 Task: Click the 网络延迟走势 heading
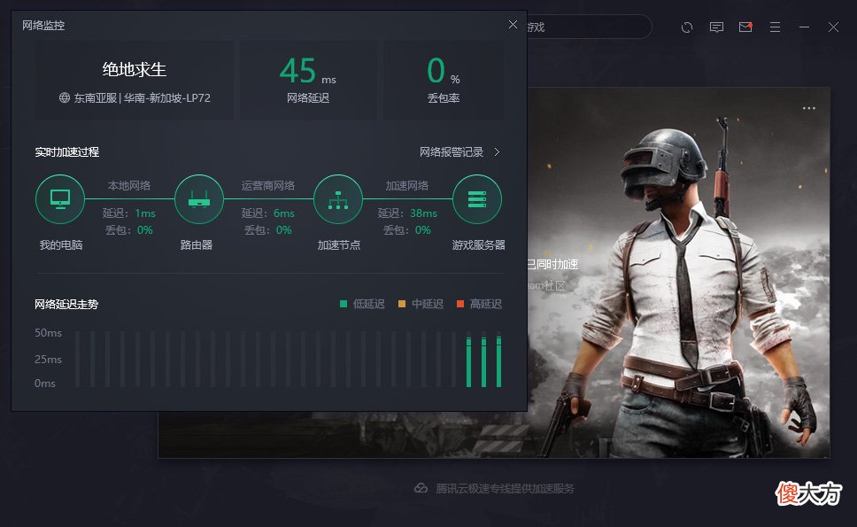point(66,304)
